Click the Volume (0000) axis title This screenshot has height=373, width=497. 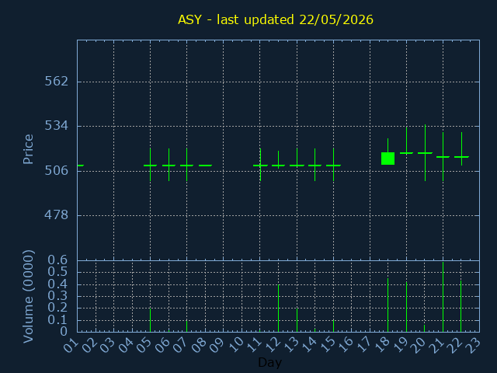point(28,297)
